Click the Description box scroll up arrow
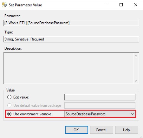Viewport: 143px width, 138px height. (x=136, y=56)
